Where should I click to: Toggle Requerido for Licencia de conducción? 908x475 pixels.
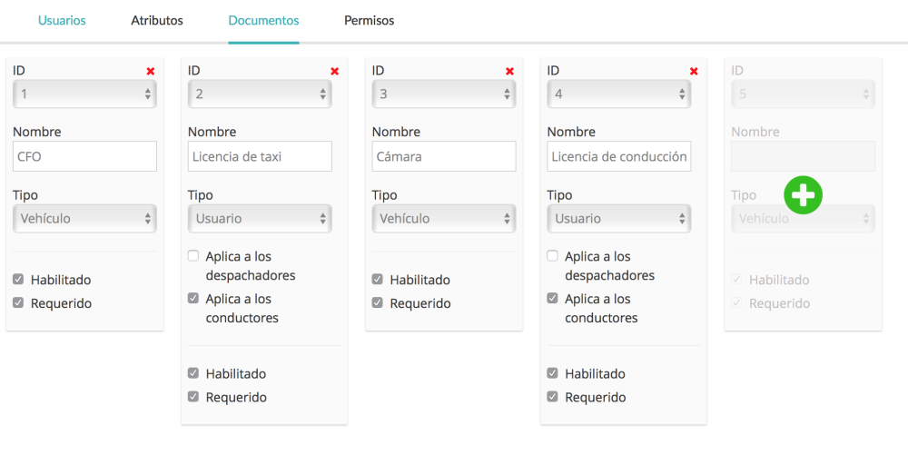pos(553,397)
